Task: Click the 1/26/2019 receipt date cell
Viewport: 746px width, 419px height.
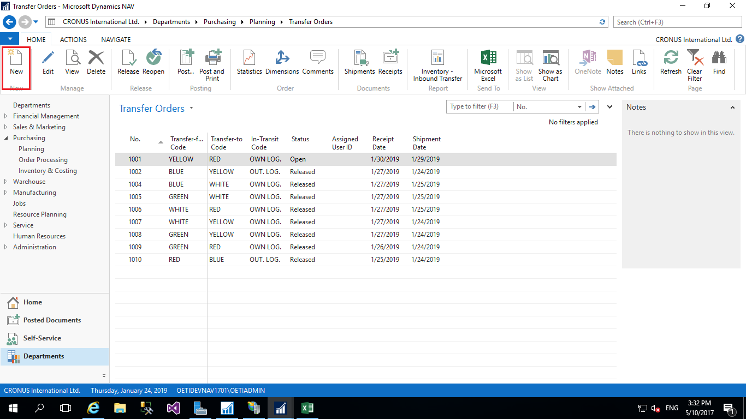Action: (x=385, y=247)
